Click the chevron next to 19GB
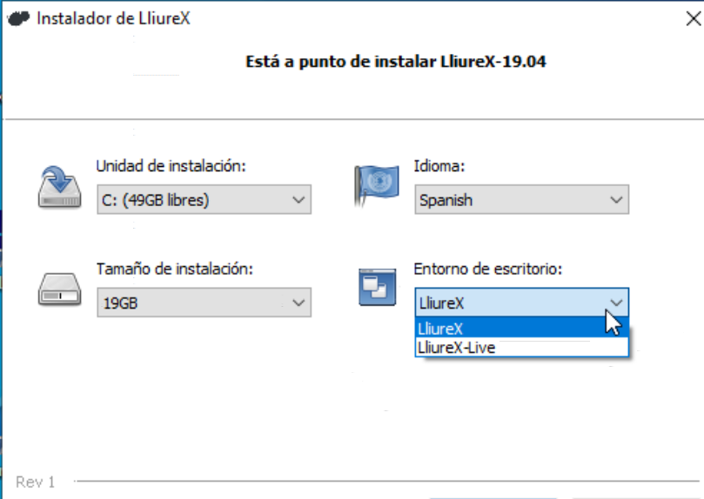The width and height of the screenshot is (704, 499). pyautogui.click(x=298, y=303)
